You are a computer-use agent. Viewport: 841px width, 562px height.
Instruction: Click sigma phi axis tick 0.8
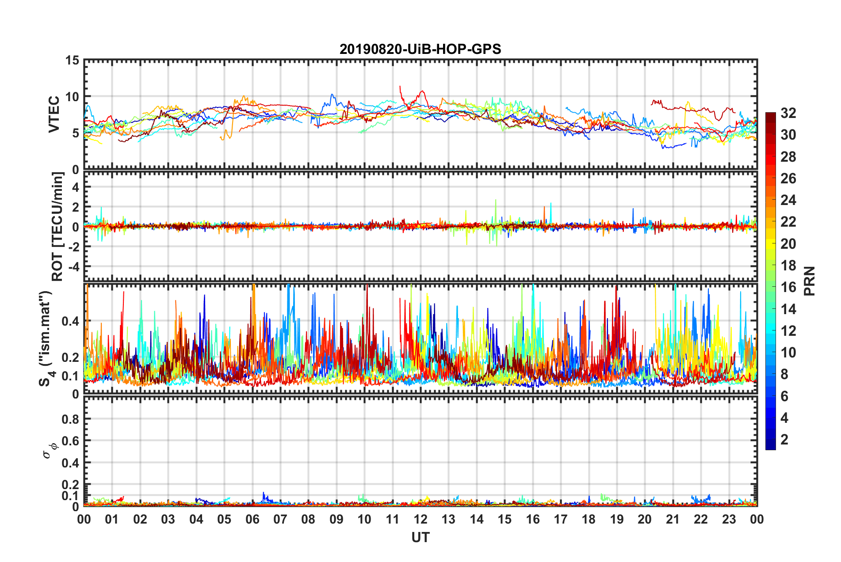coord(71,419)
